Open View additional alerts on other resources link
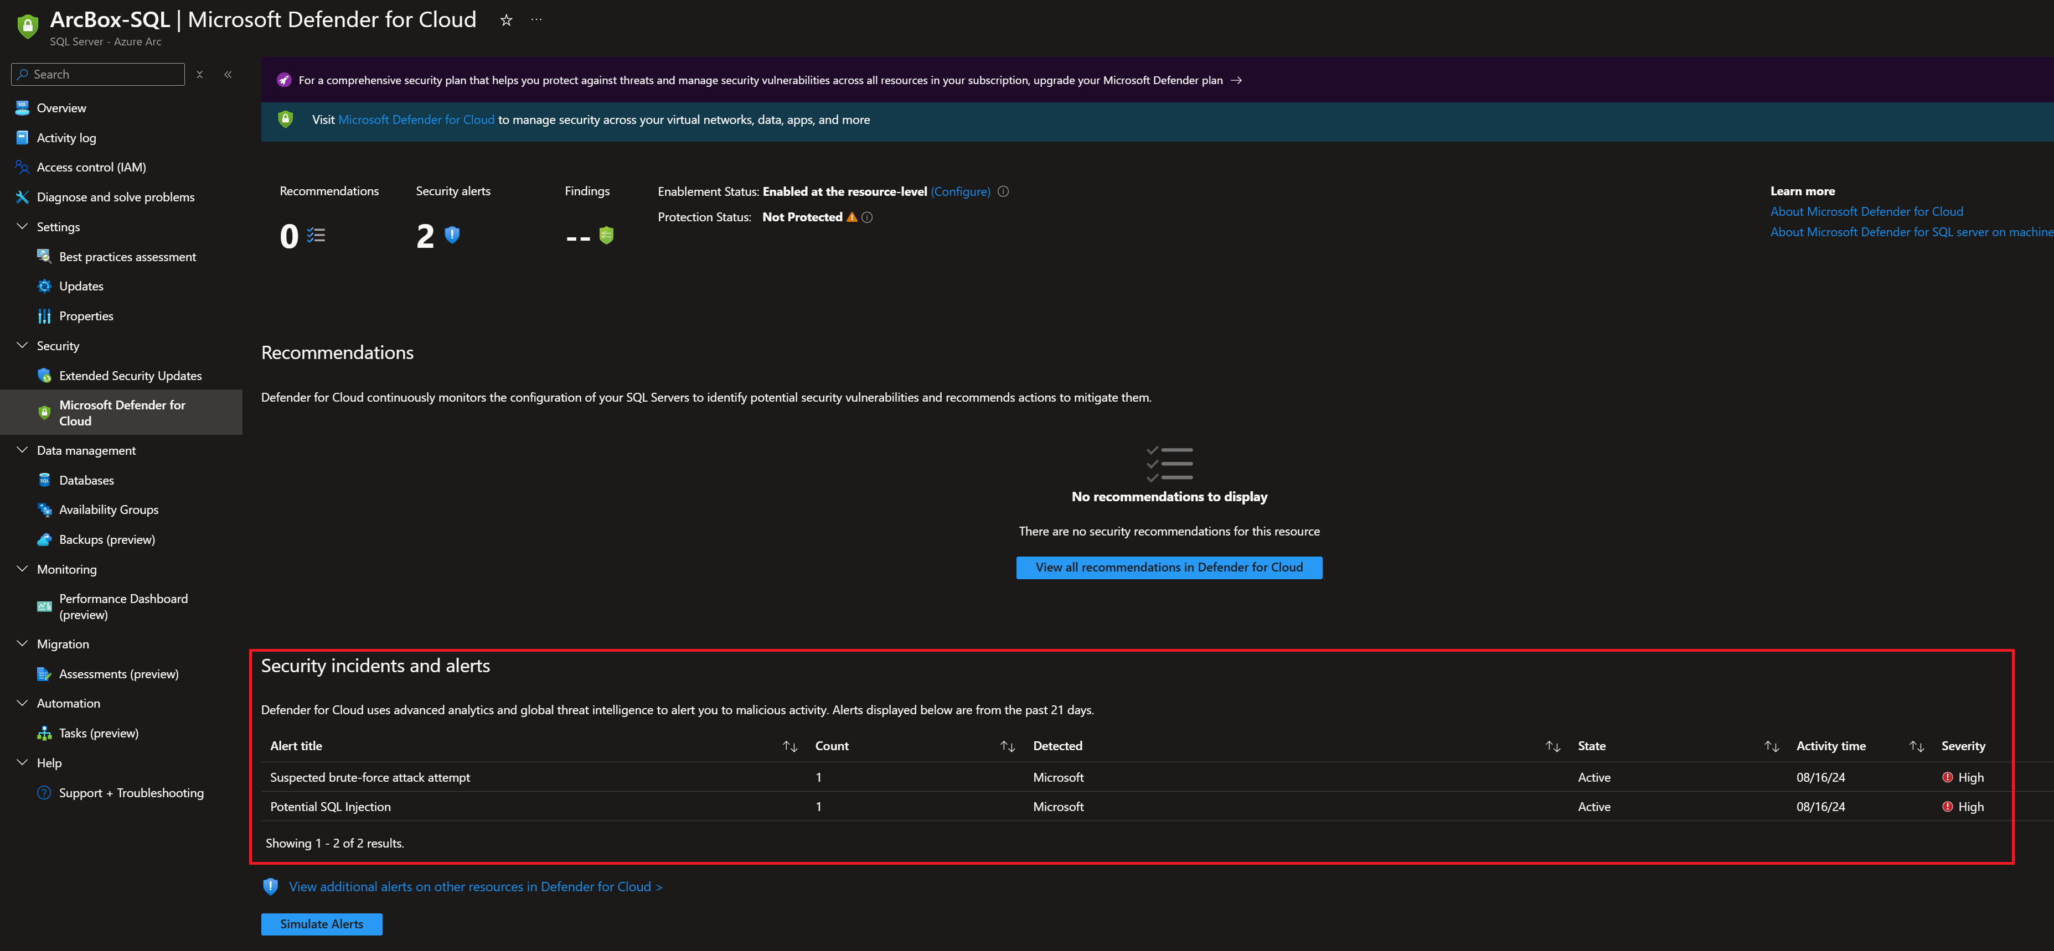Screen dimensions: 2054x951 point(475,886)
